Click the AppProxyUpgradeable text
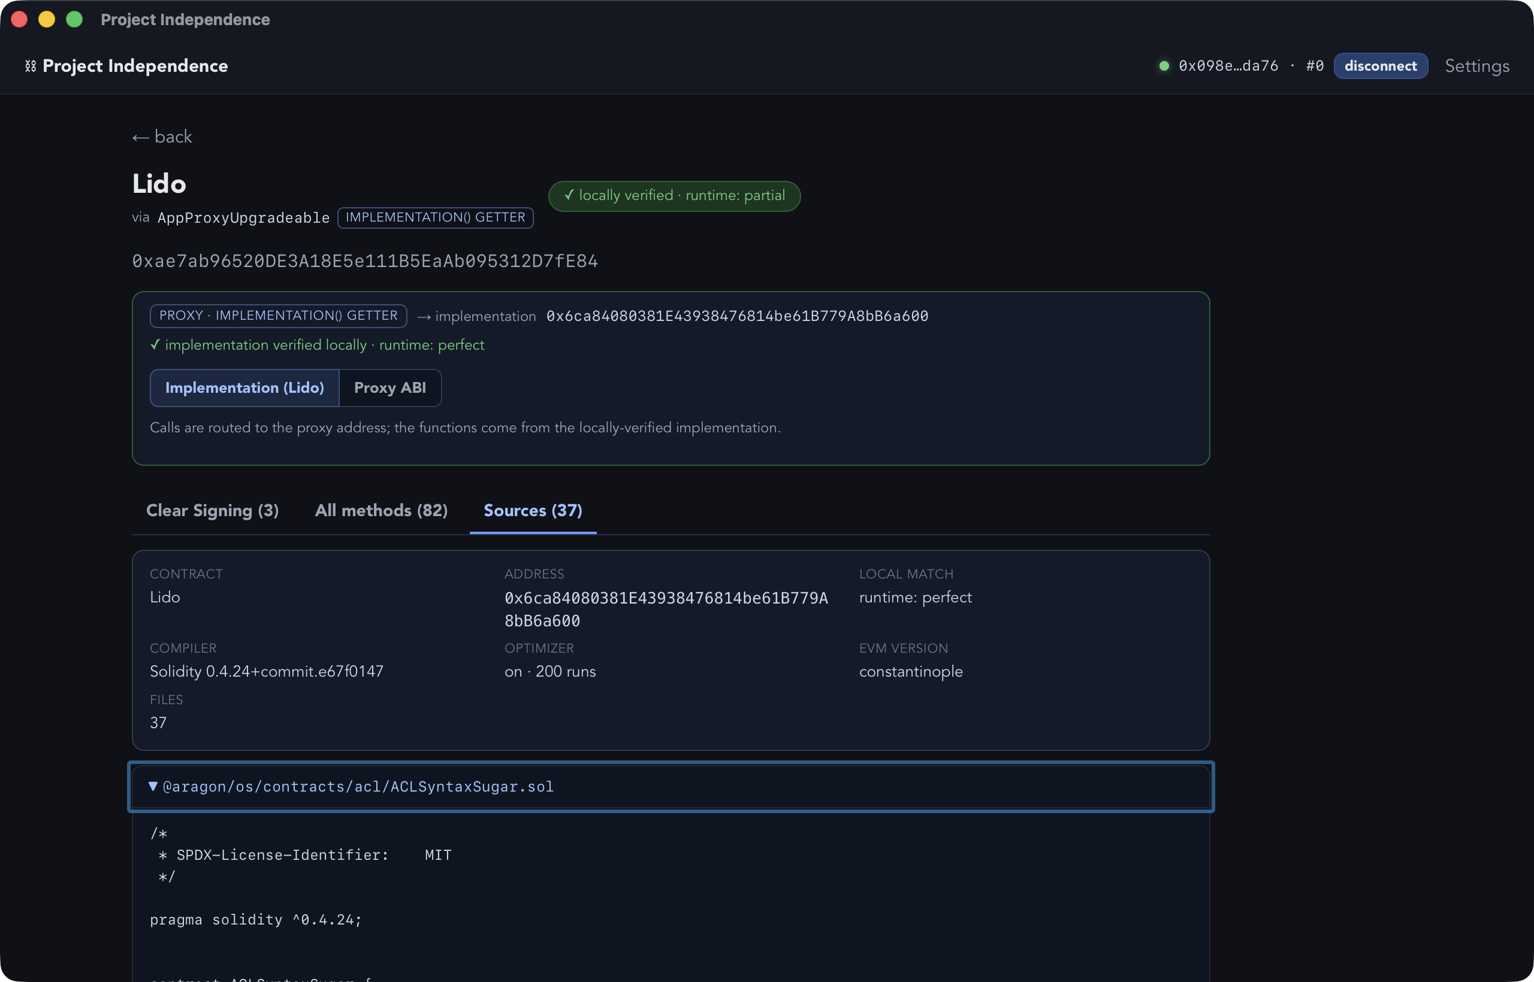Viewport: 1534px width, 982px height. [244, 218]
